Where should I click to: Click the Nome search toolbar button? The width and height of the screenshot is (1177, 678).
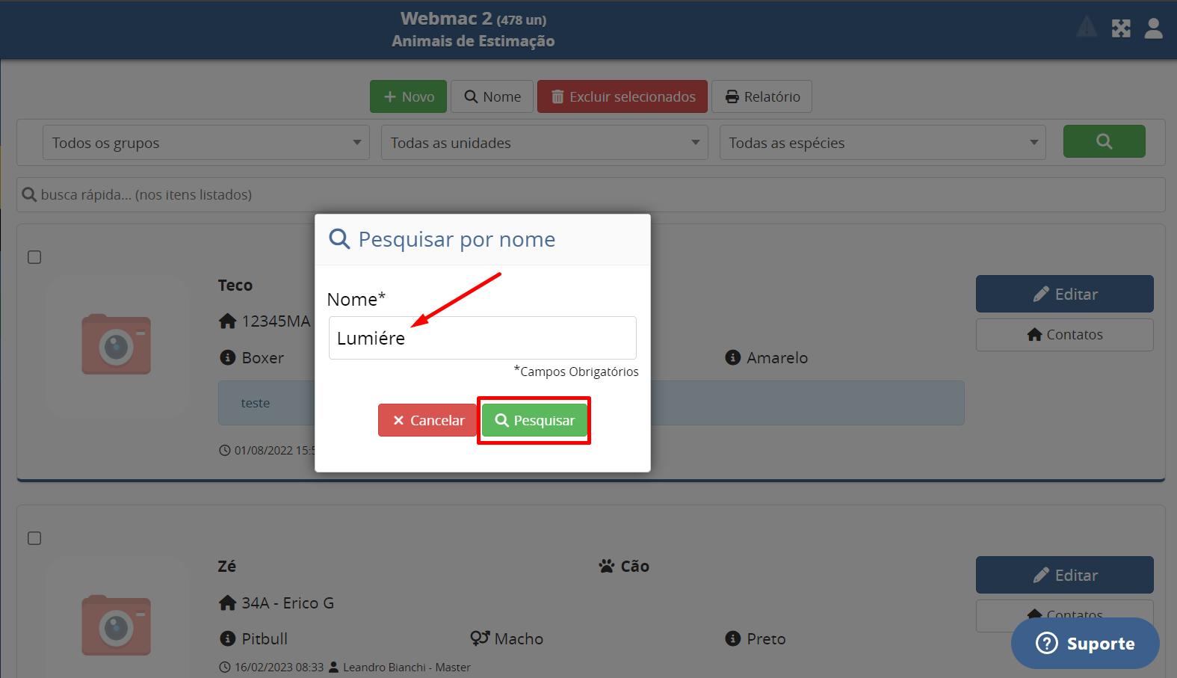[x=492, y=96]
